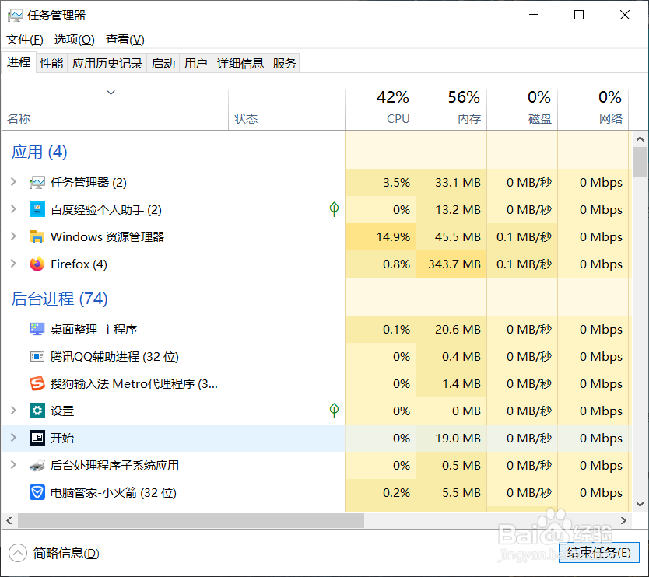Viewport: 649px width, 577px height.
Task: Expand the 开始 process row
Action: coord(13,438)
